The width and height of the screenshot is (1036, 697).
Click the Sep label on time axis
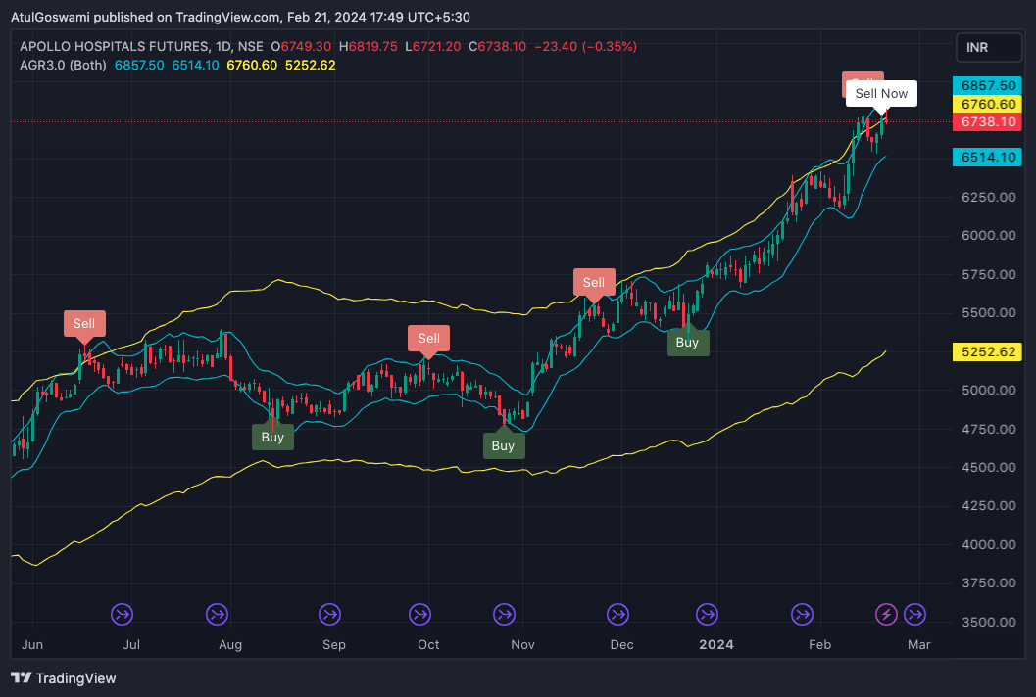pyautogui.click(x=333, y=645)
